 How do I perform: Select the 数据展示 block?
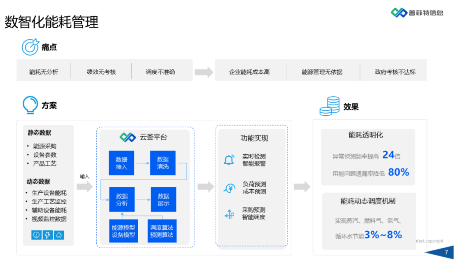pyautogui.click(x=163, y=199)
